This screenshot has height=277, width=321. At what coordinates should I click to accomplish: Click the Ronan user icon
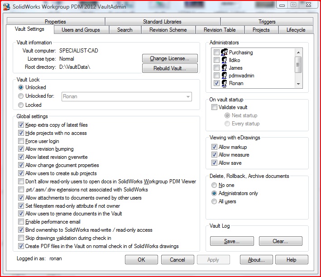click(x=224, y=83)
